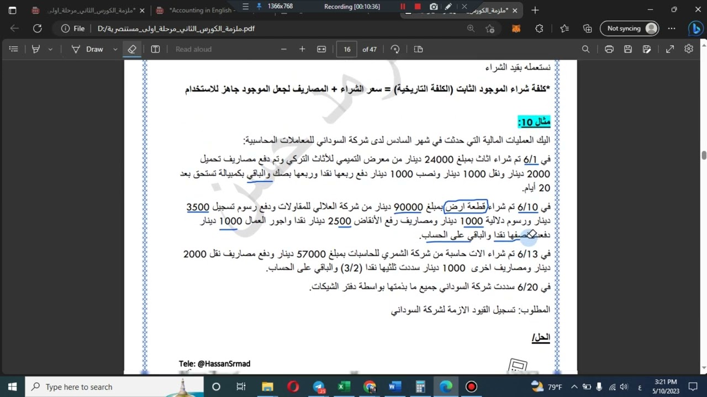Toggle the Erase tool
The width and height of the screenshot is (707, 397).
click(132, 49)
